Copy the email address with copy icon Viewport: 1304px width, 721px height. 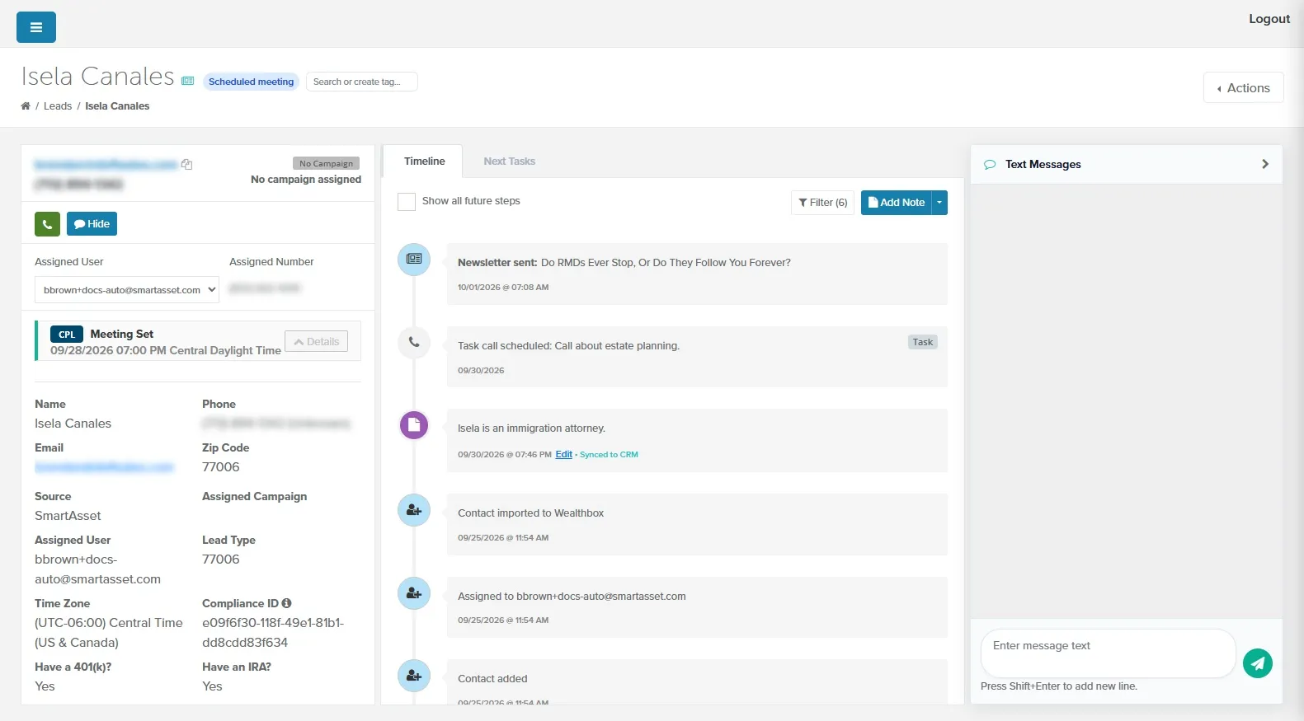(187, 165)
